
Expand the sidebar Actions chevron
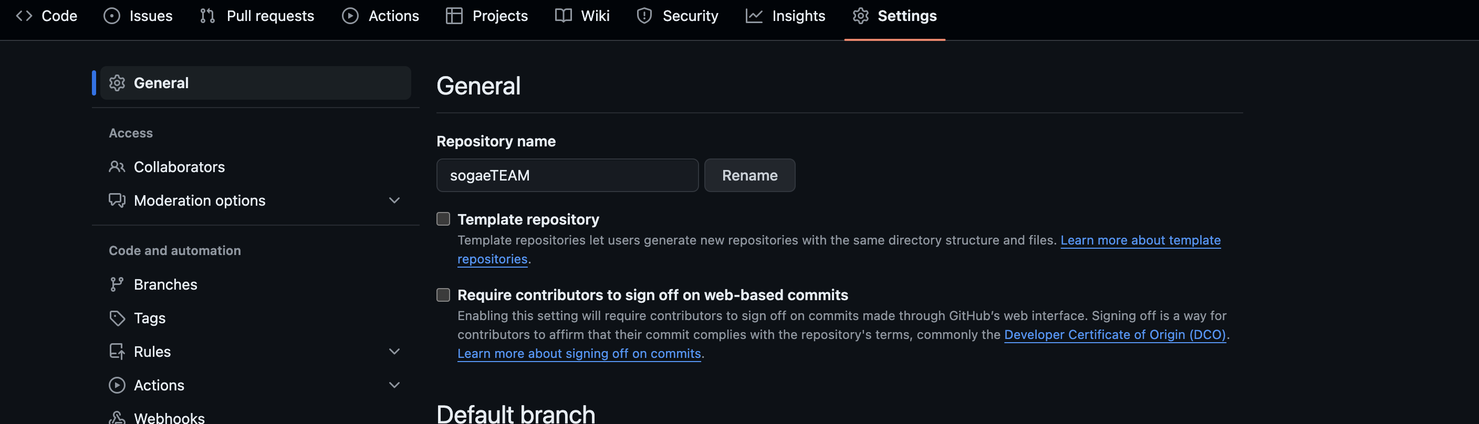coord(394,385)
